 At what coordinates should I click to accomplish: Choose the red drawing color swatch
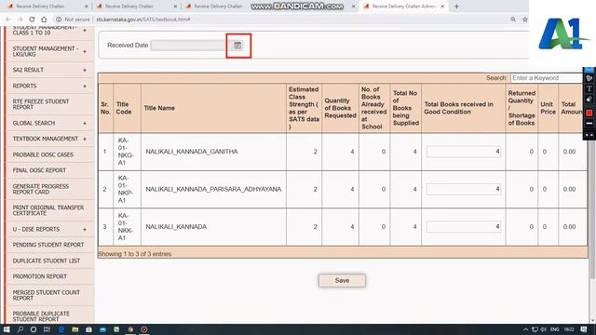tap(589, 113)
